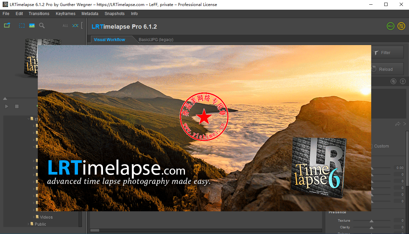
Task: Click the Reload button
Action: point(387,69)
